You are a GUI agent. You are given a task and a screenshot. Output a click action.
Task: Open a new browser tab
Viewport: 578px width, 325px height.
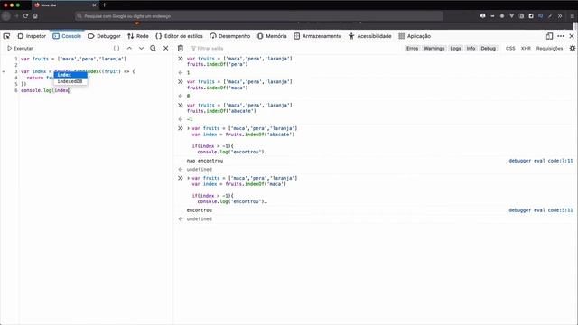(105, 5)
